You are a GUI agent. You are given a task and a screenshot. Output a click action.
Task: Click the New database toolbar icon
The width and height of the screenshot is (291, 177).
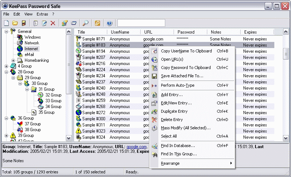pos(6,23)
